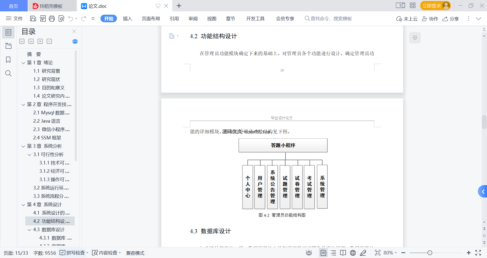Open the 章节 tab
This screenshot has height=258, width=487.
tap(231, 18)
